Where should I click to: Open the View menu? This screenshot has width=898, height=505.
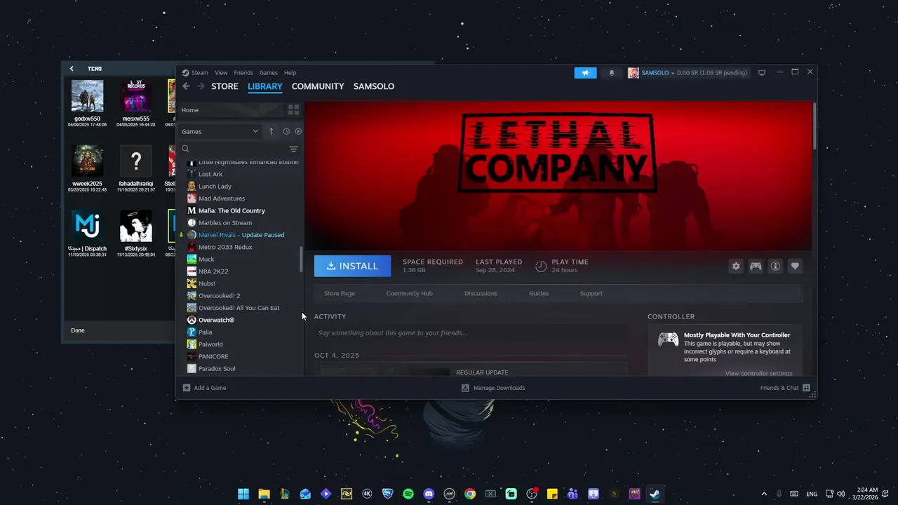(221, 73)
